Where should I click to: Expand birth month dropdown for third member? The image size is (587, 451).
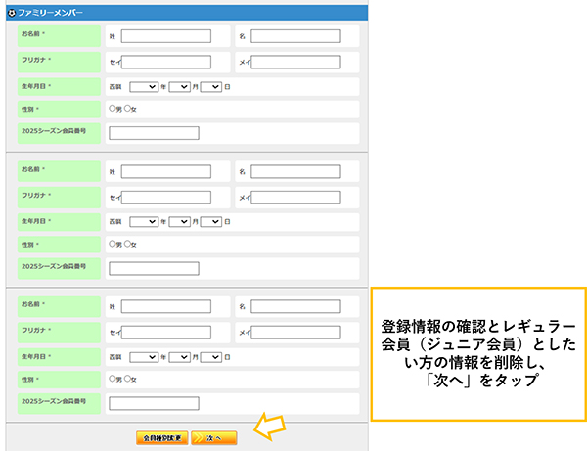click(x=179, y=356)
